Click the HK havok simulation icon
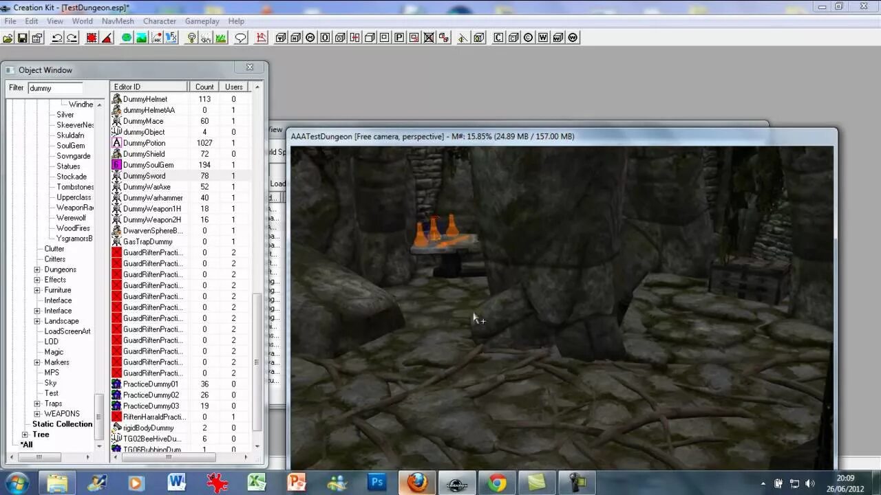The width and height of the screenshot is (881, 495). coord(157,38)
